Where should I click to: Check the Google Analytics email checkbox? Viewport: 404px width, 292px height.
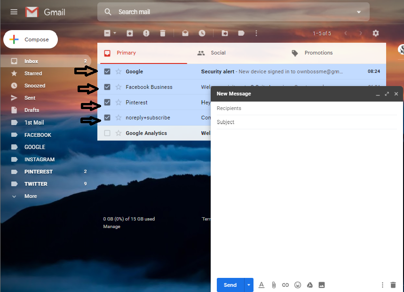pyautogui.click(x=107, y=133)
